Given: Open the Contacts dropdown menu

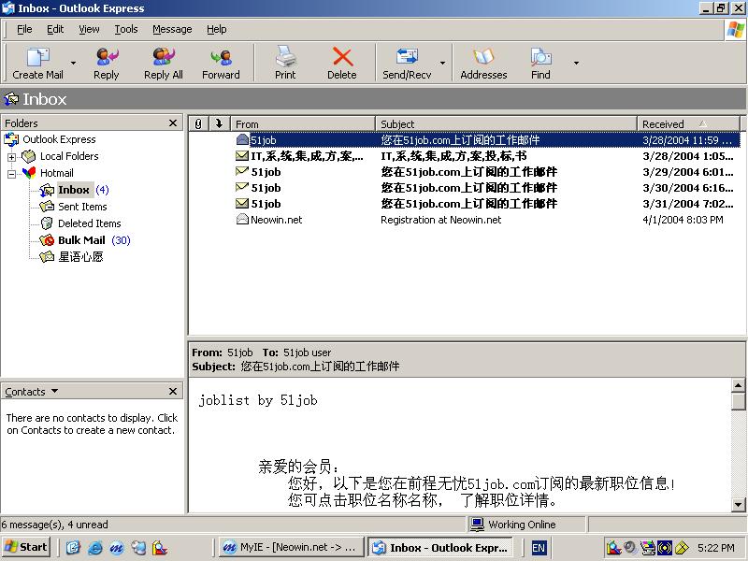Looking at the screenshot, I should tap(32, 392).
